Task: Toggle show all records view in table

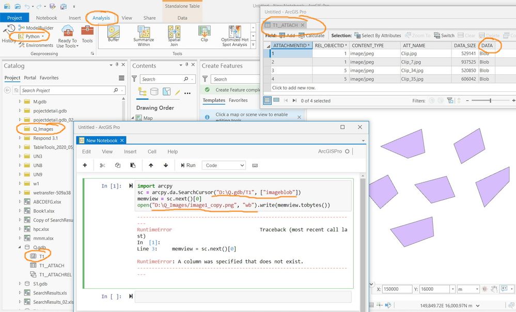Action: [x=268, y=100]
